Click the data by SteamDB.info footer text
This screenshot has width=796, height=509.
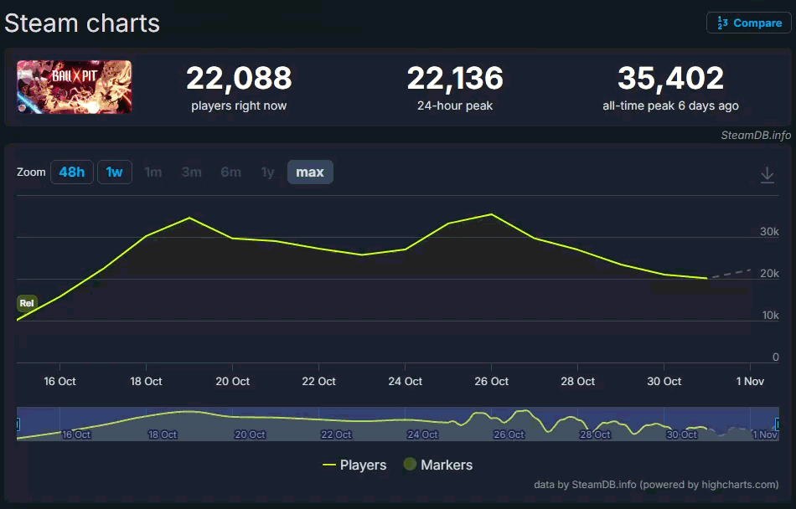656,485
